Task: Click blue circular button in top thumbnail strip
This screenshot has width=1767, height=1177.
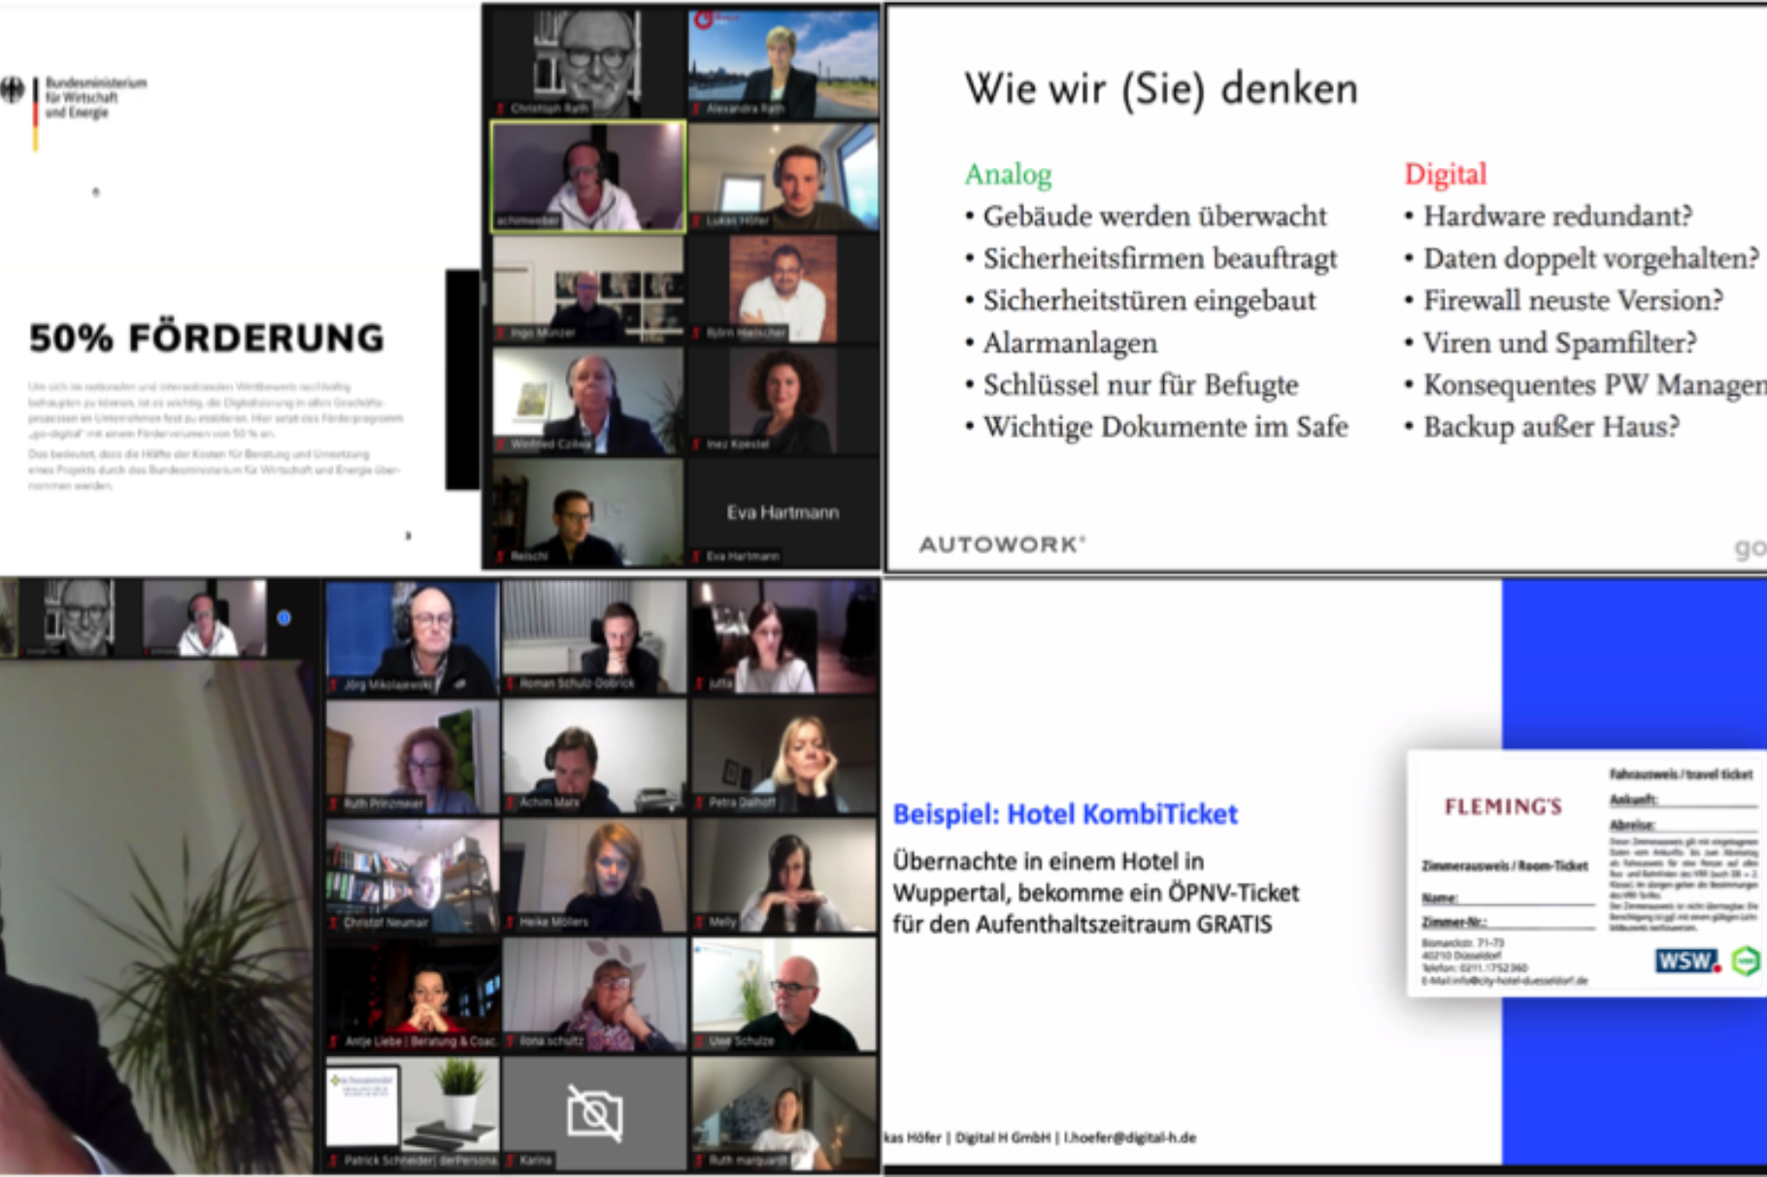Action: tap(283, 618)
